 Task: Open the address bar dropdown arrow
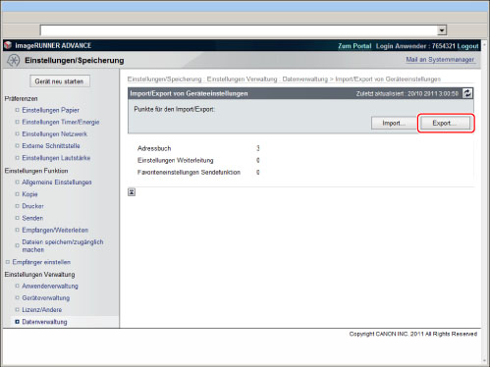coord(442,30)
